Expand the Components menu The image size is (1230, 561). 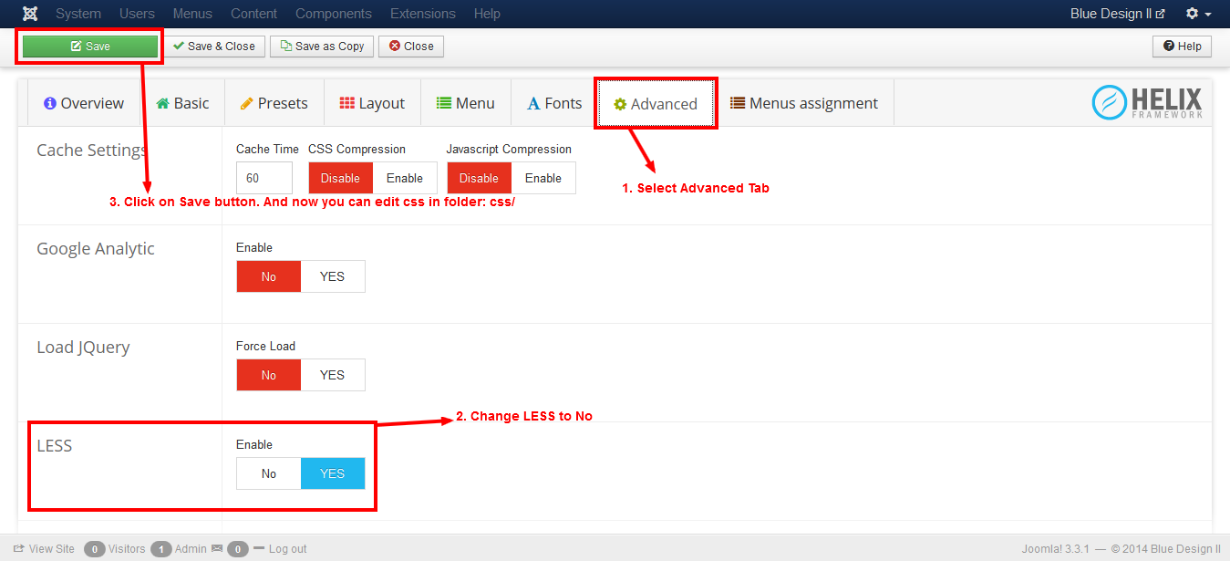[x=334, y=14]
